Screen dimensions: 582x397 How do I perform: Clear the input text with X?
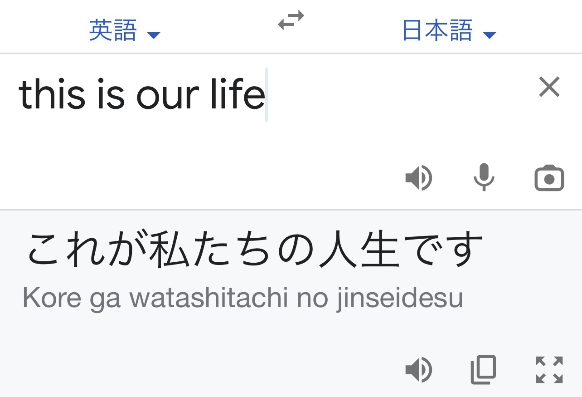point(549,87)
